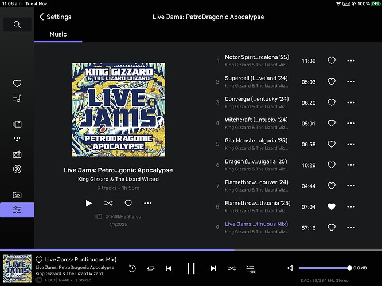Screen dimensions: 382x286
Task: Open more options for 07:04 Flamethrower
Action: 351,207
